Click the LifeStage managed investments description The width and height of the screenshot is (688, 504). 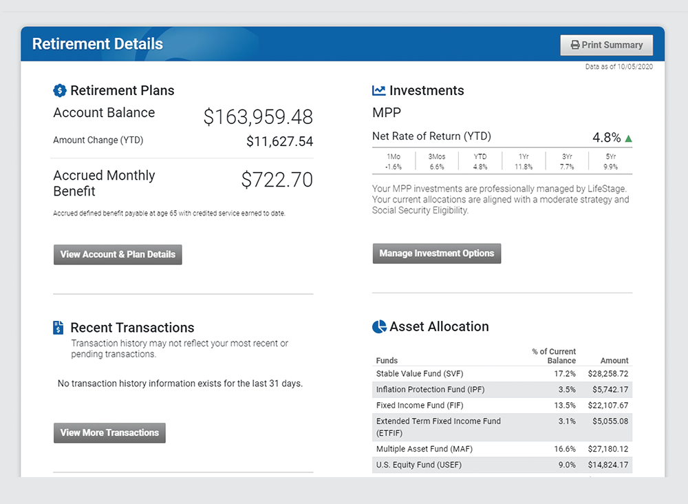(x=501, y=200)
